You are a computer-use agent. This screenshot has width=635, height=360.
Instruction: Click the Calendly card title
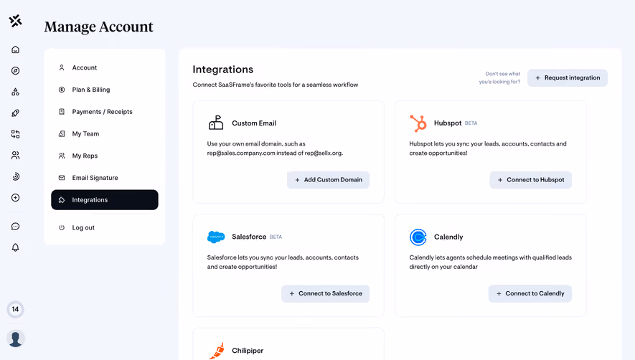(x=448, y=237)
